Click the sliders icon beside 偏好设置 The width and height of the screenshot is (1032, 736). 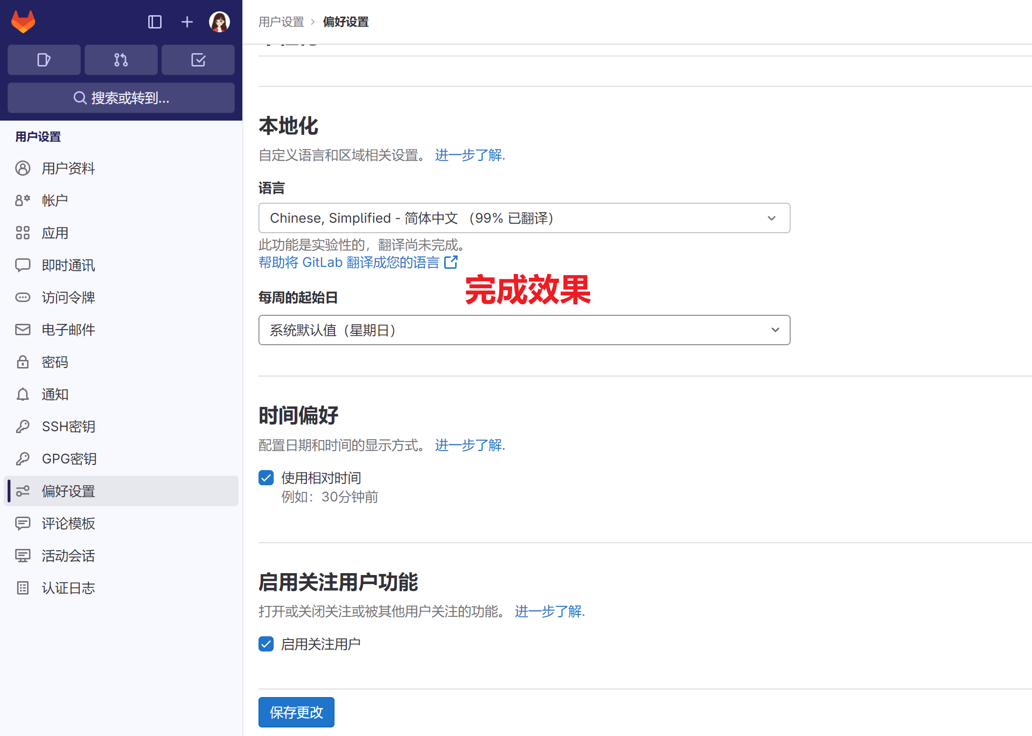(x=23, y=491)
